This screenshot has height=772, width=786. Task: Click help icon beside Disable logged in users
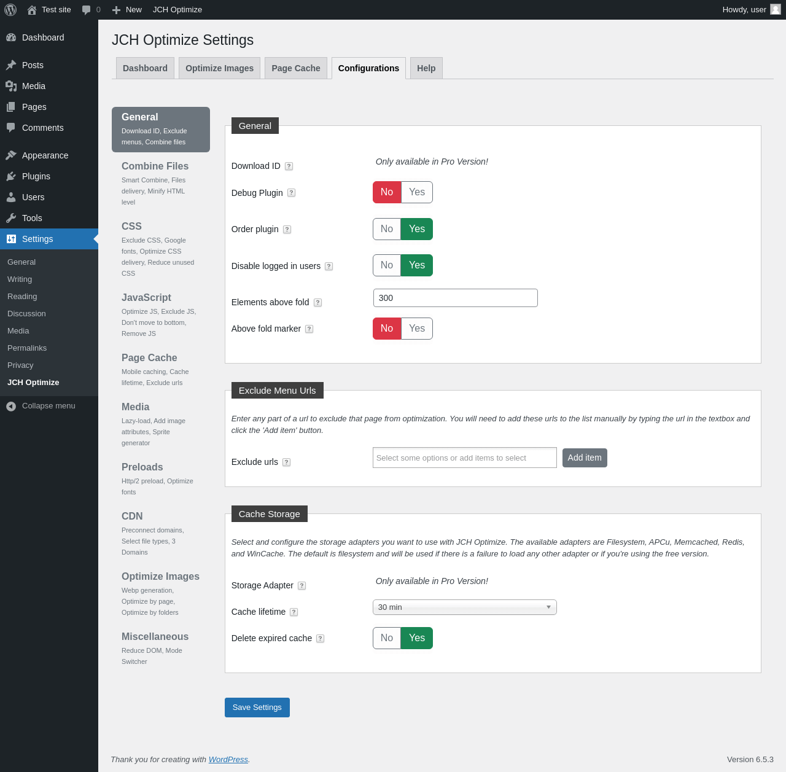coord(329,267)
